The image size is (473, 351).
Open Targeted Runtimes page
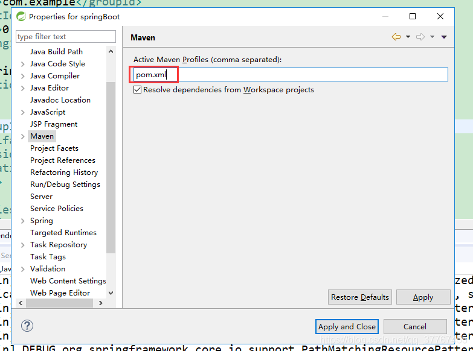tap(63, 232)
